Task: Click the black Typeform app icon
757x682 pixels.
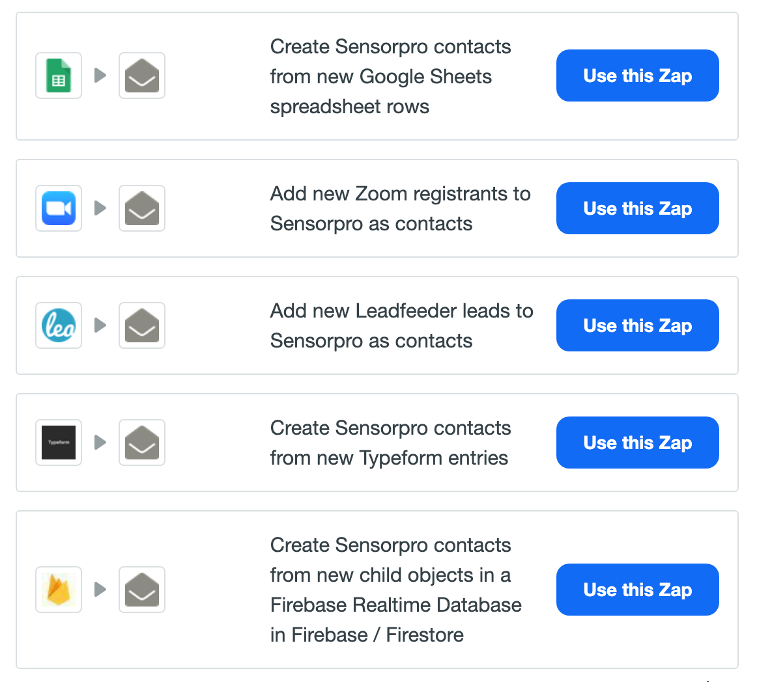Action: [x=59, y=443]
